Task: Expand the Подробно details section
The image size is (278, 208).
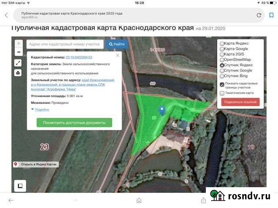Action: (42, 110)
